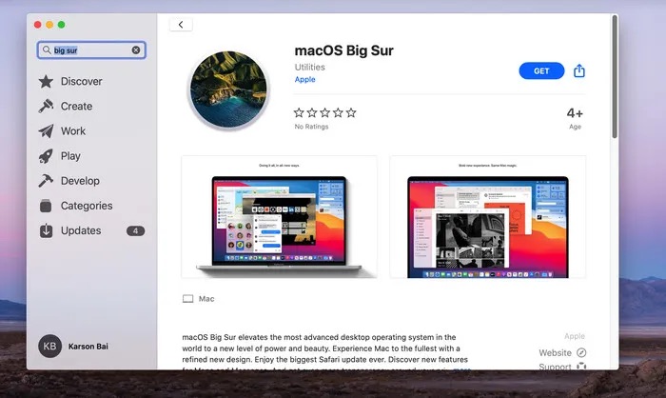Open the Discover section star icon
Image resolution: width=666 pixels, height=398 pixels.
(x=46, y=82)
